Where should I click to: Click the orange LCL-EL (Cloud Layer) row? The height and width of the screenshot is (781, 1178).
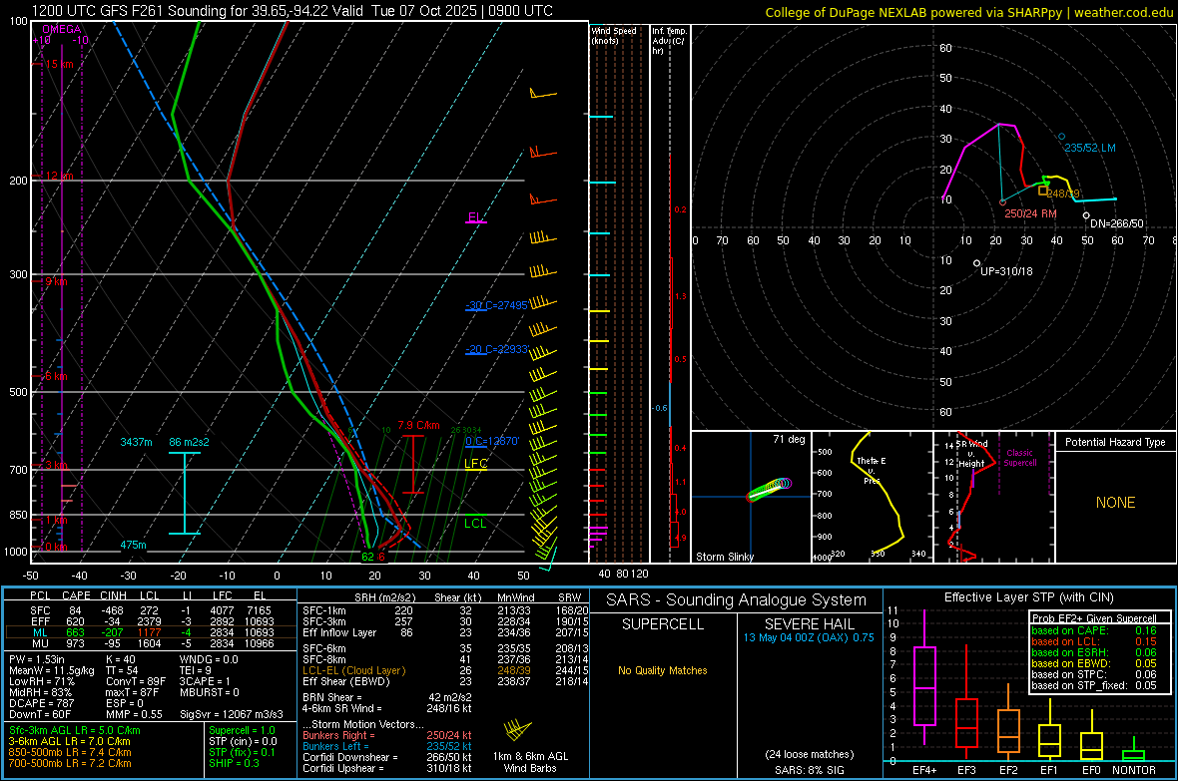click(445, 670)
